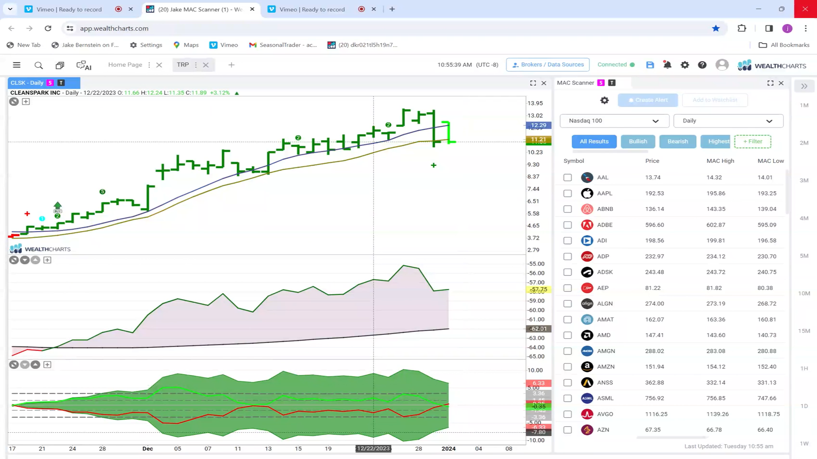The width and height of the screenshot is (817, 459).
Task: Tick the ABNB row checkbox
Action: (x=568, y=209)
